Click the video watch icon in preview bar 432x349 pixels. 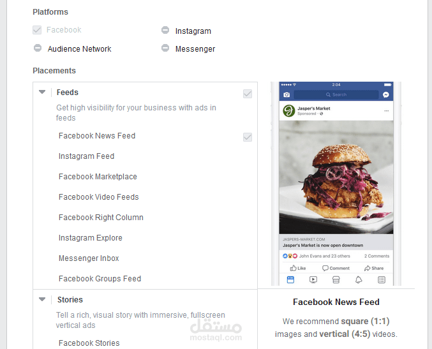(313, 280)
